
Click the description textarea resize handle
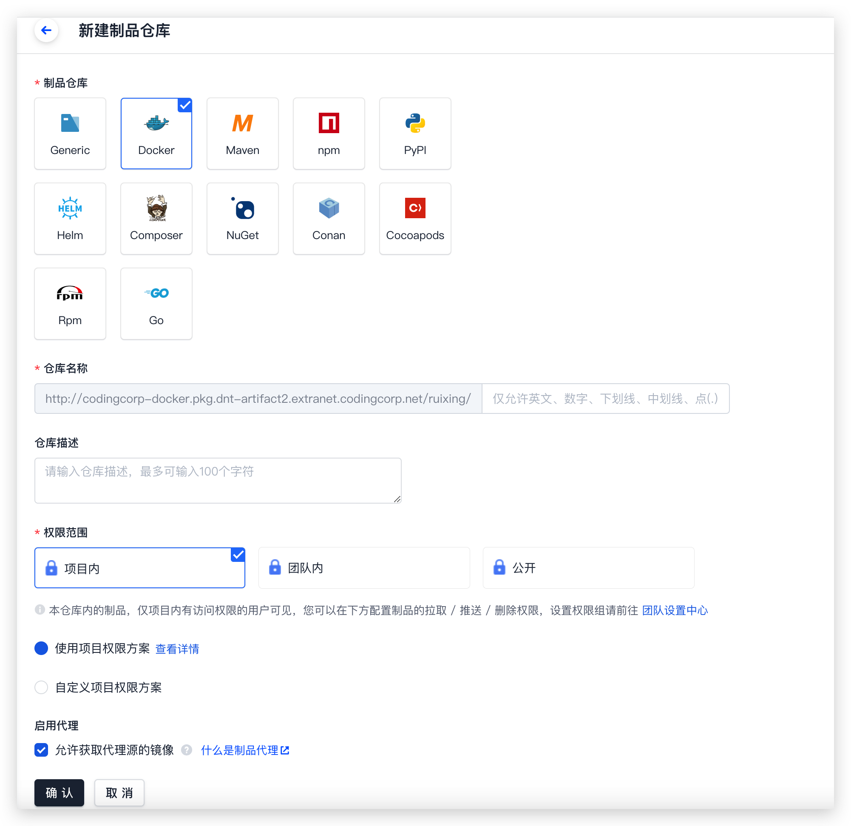[397, 499]
